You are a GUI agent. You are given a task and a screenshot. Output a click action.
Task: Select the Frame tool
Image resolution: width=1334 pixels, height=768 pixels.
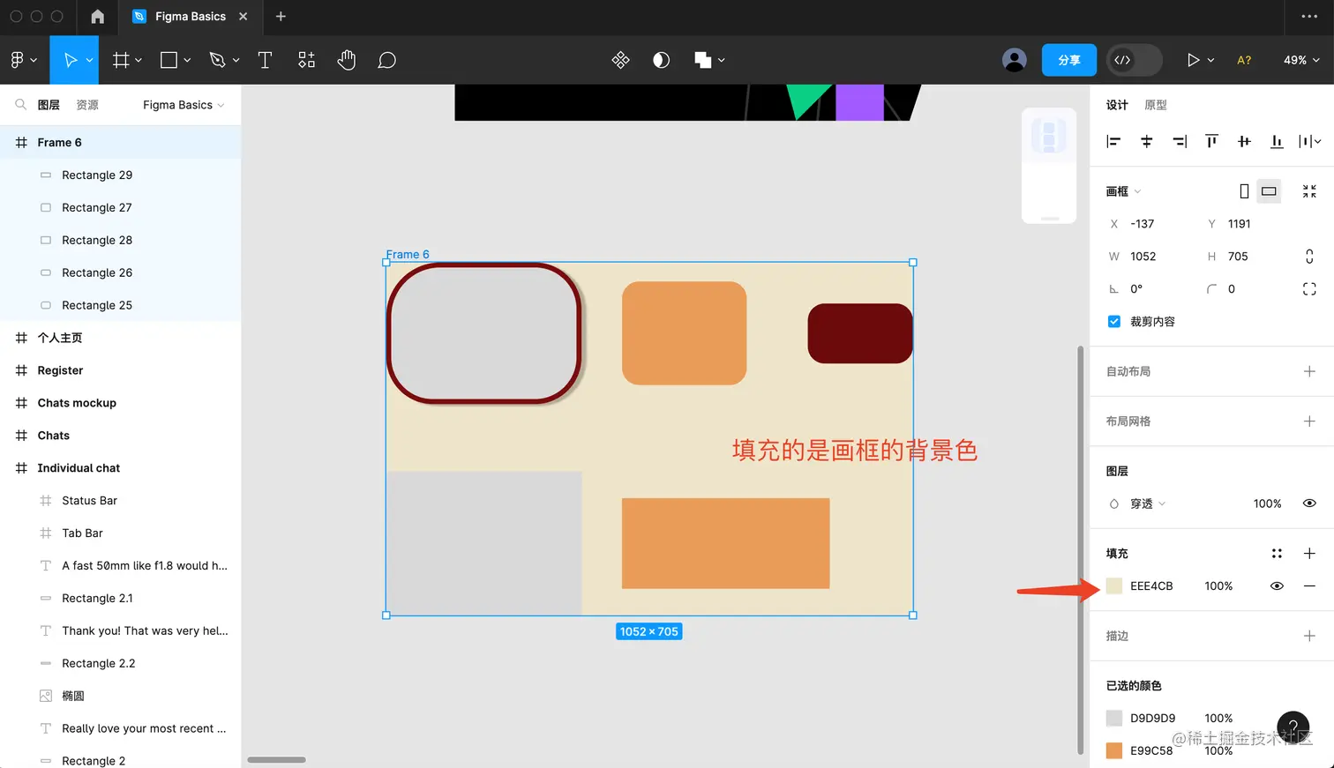[x=121, y=60]
